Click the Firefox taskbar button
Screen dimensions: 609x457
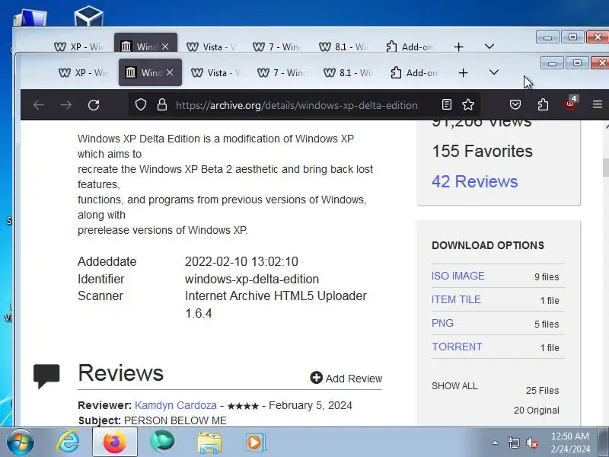click(x=115, y=443)
